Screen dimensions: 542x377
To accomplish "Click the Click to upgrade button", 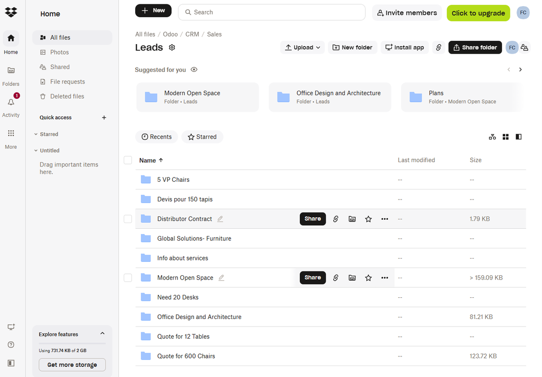I will click(478, 13).
